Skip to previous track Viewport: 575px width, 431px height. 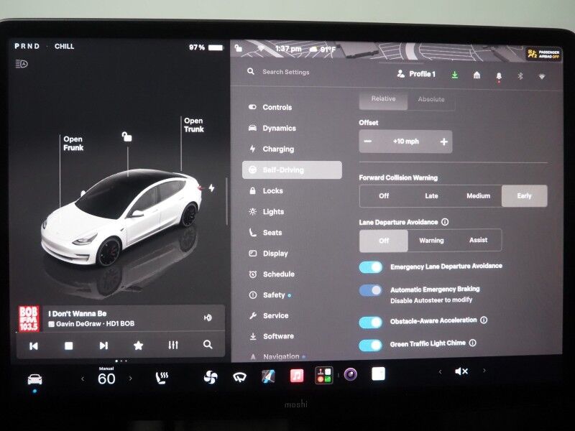pos(33,346)
